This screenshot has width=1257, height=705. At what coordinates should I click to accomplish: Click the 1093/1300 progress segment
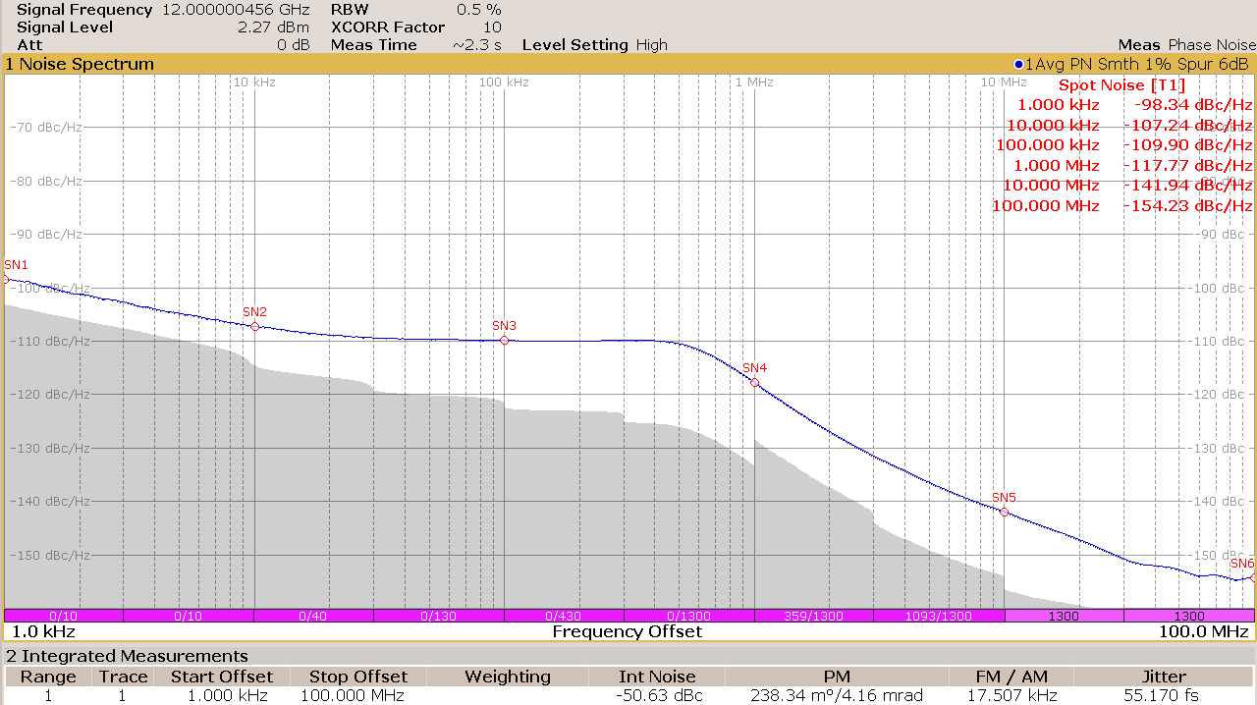coord(939,616)
